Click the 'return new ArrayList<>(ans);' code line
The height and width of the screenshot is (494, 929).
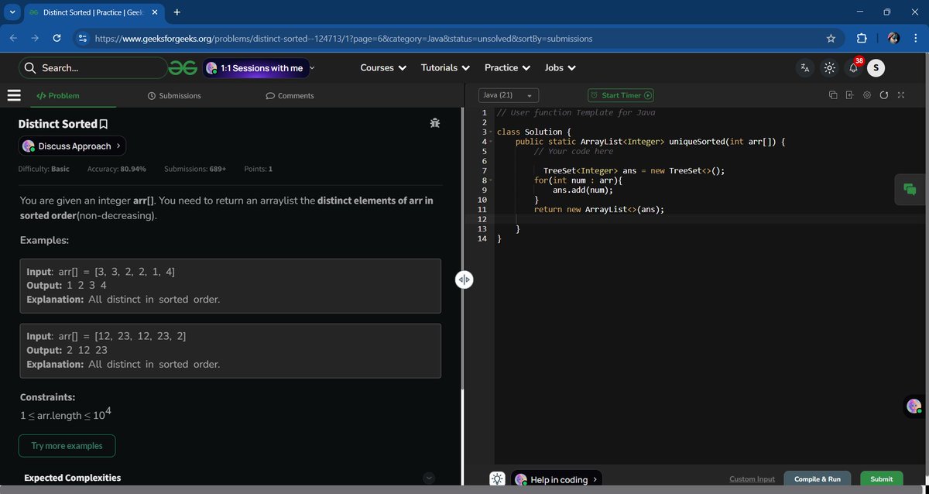[599, 209]
